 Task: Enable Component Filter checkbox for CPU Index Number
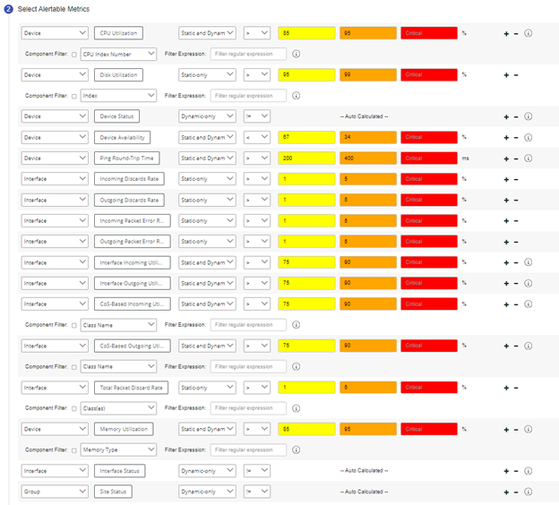[x=73, y=54]
